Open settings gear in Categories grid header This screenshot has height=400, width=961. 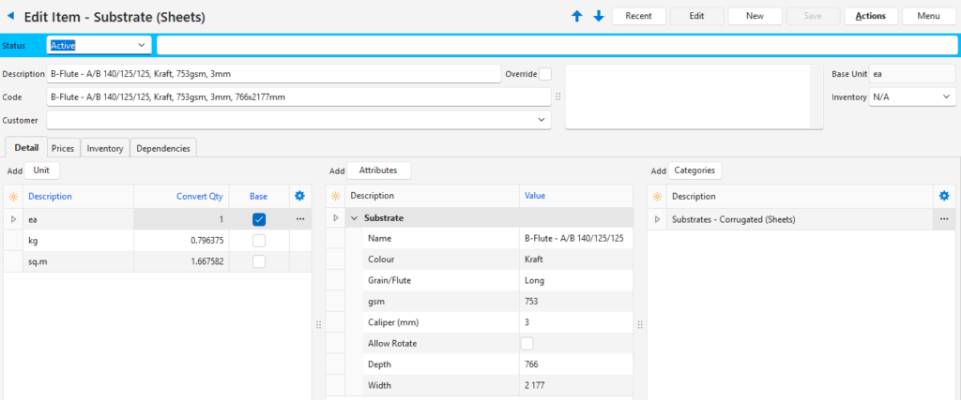tap(944, 196)
